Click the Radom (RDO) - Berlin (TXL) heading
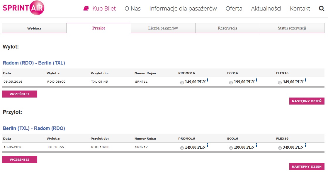The height and width of the screenshot is (172, 328). (34, 63)
